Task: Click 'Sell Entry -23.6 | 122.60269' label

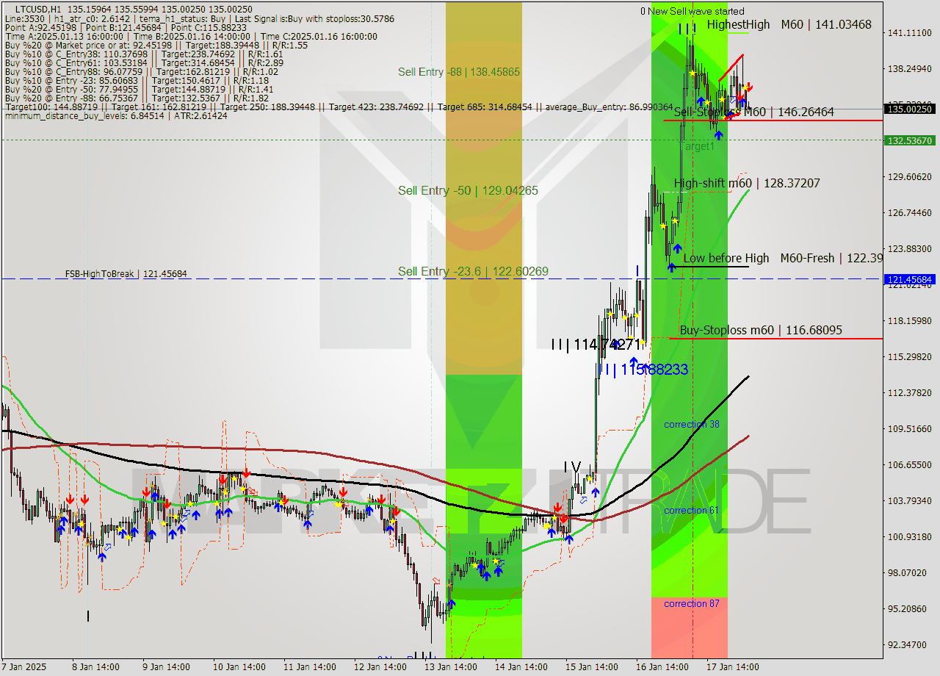Action: pyautogui.click(x=473, y=271)
